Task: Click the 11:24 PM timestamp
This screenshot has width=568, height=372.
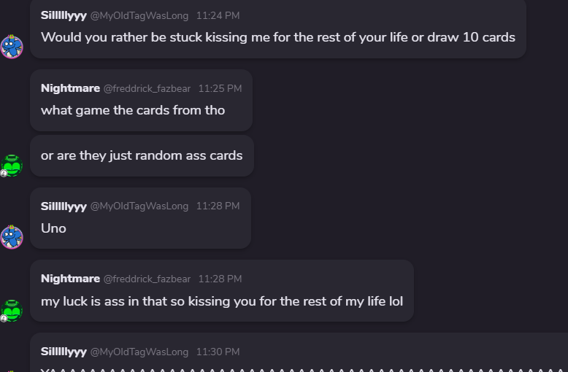Action: coord(218,16)
